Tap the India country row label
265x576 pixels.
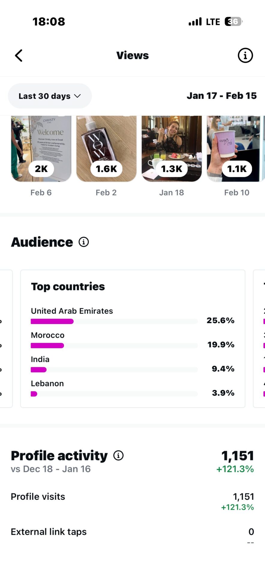click(40, 359)
